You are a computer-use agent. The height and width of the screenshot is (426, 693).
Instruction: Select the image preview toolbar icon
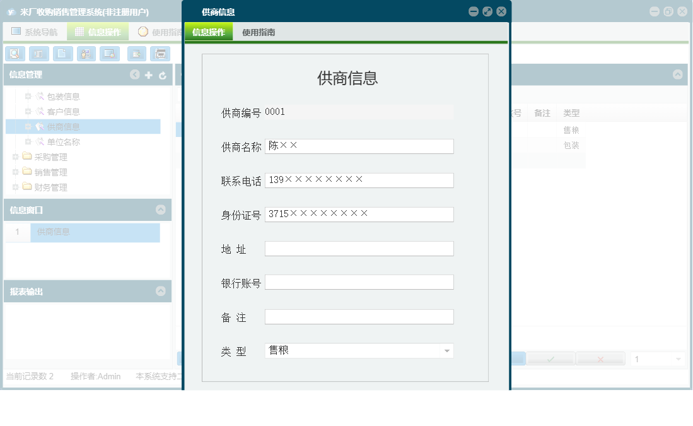[110, 54]
